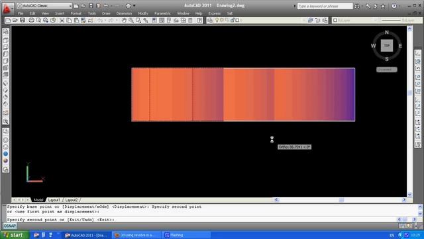Select the Pan hand tool

click(x=124, y=21)
